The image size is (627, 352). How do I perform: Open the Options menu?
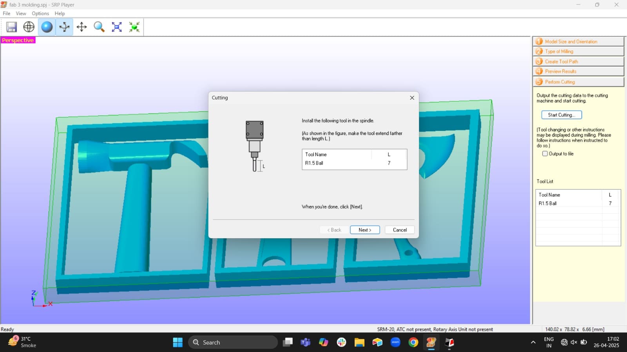[x=40, y=13]
